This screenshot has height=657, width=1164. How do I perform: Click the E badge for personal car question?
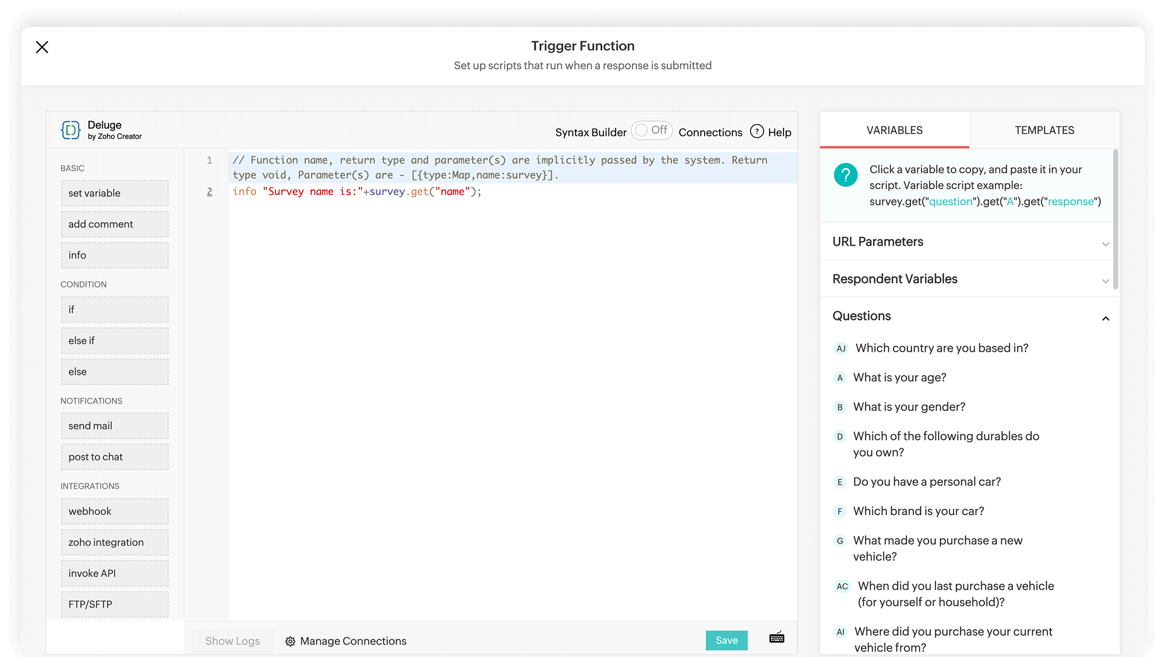tap(839, 482)
